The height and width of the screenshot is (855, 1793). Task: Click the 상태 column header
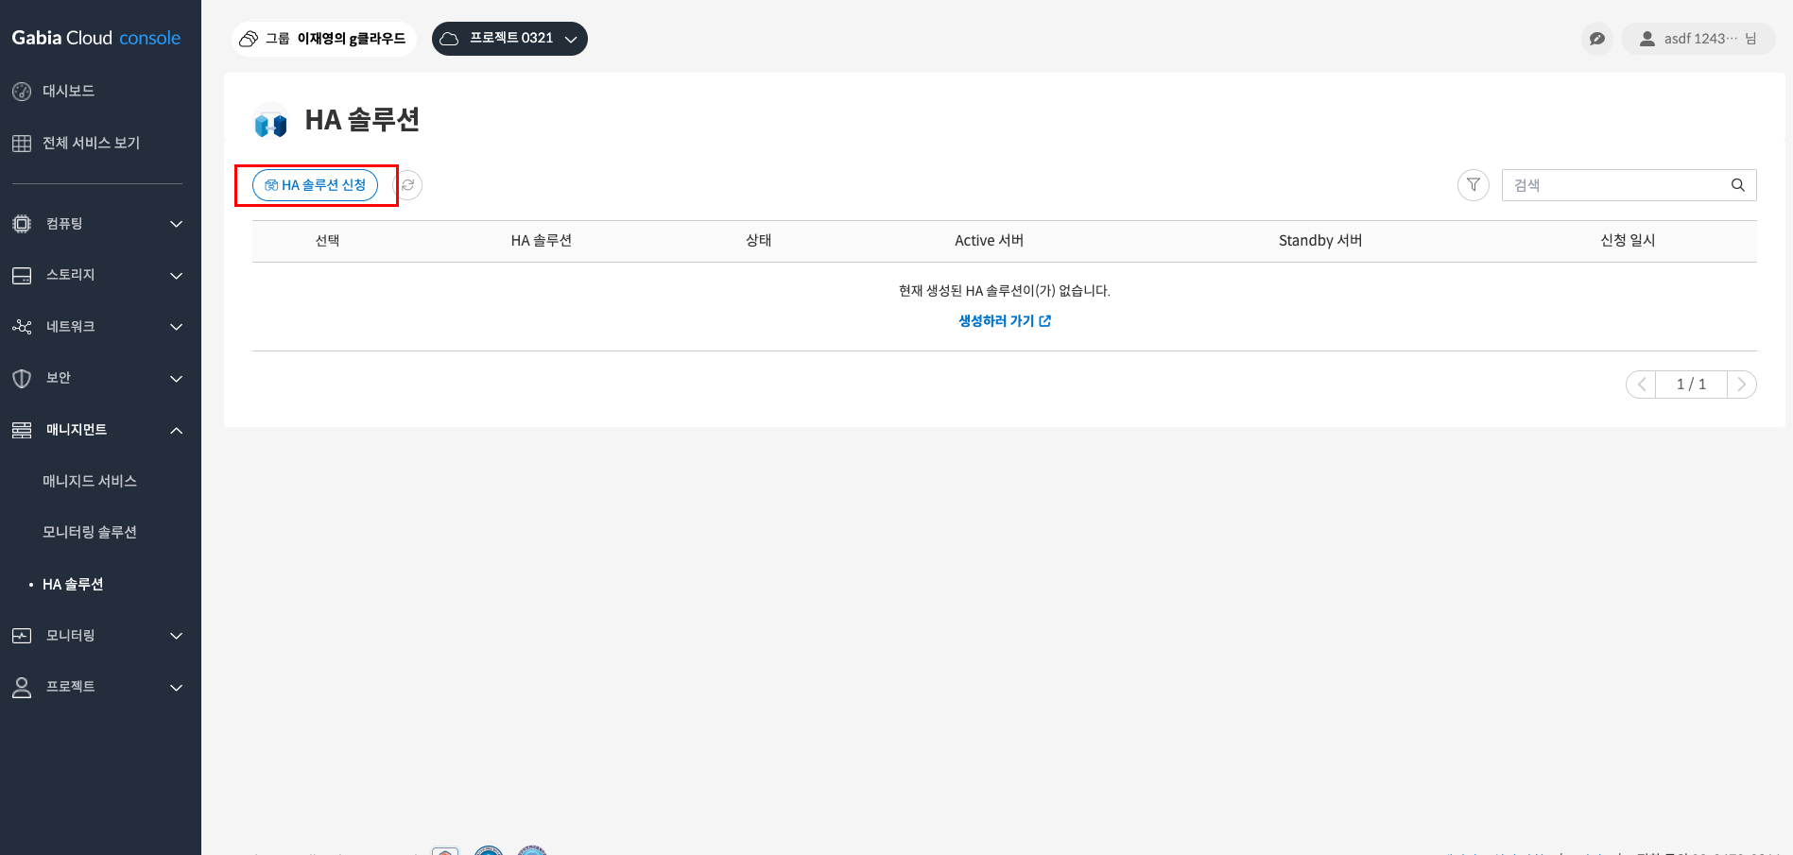(759, 241)
